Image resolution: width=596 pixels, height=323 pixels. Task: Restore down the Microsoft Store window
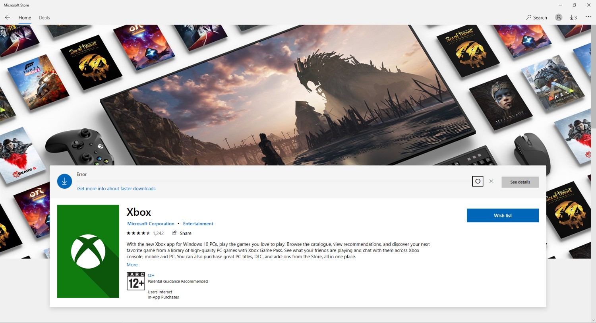[575, 5]
